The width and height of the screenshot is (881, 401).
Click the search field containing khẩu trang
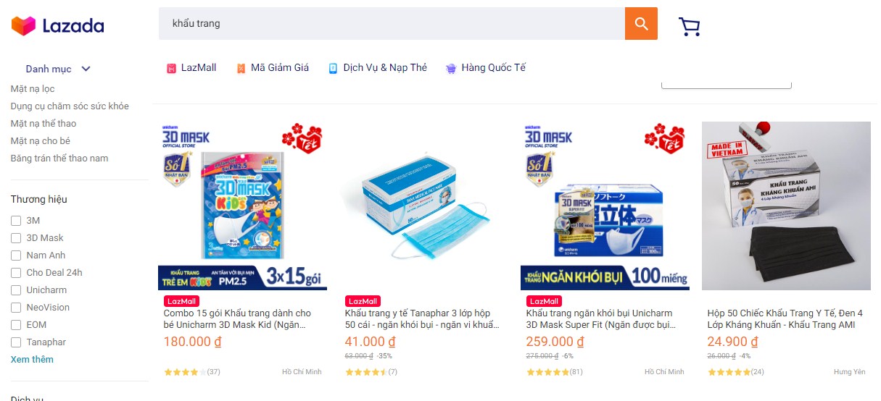[392, 23]
